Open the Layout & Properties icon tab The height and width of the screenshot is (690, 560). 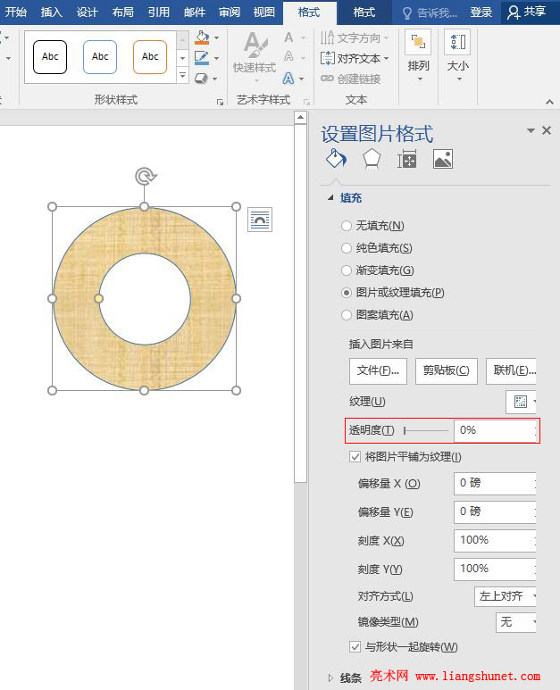pos(406,159)
